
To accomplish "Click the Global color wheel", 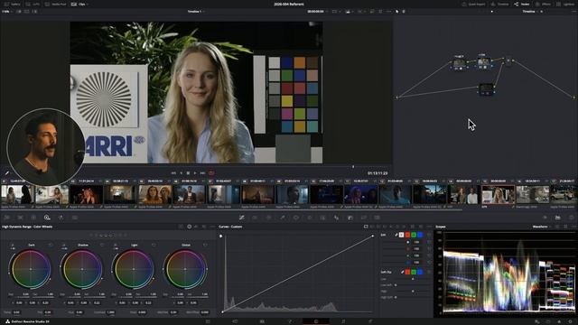I will click(185, 269).
